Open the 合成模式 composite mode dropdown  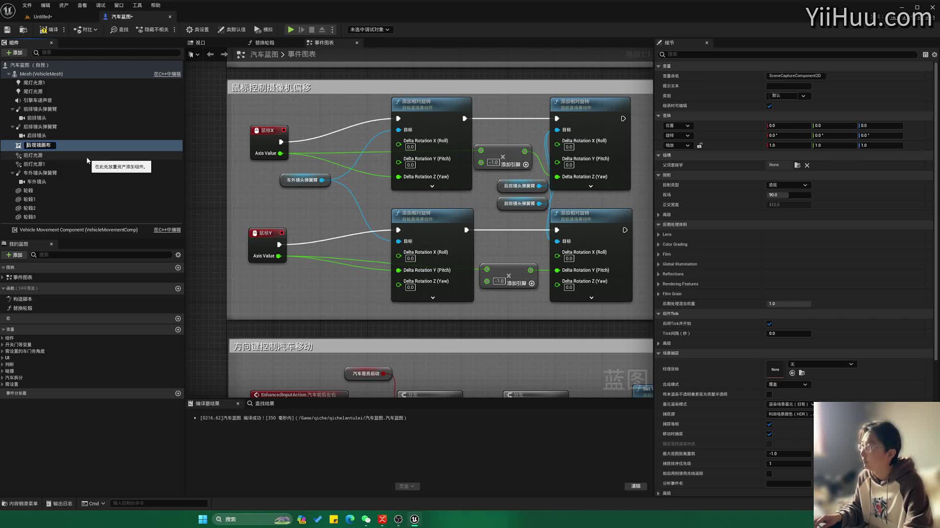click(x=788, y=385)
